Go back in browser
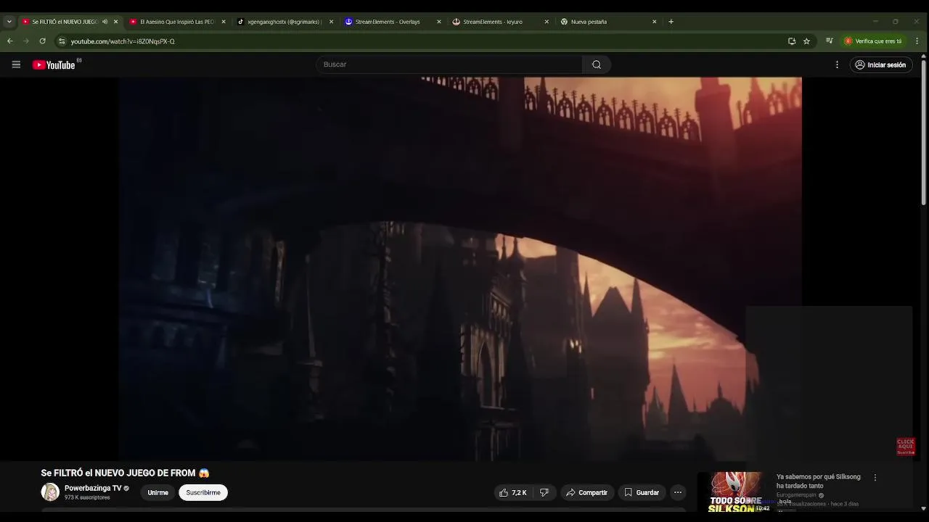This screenshot has height=522, width=929. pyautogui.click(x=10, y=41)
